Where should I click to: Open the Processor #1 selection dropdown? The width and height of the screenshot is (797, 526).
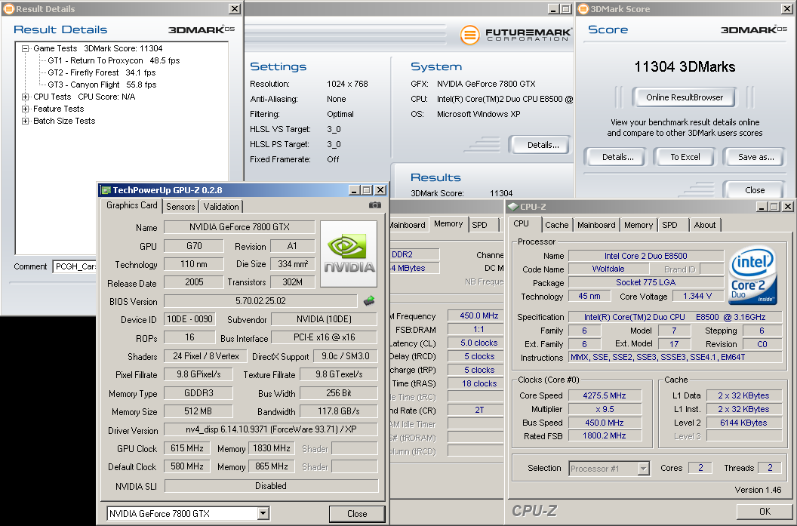[644, 468]
